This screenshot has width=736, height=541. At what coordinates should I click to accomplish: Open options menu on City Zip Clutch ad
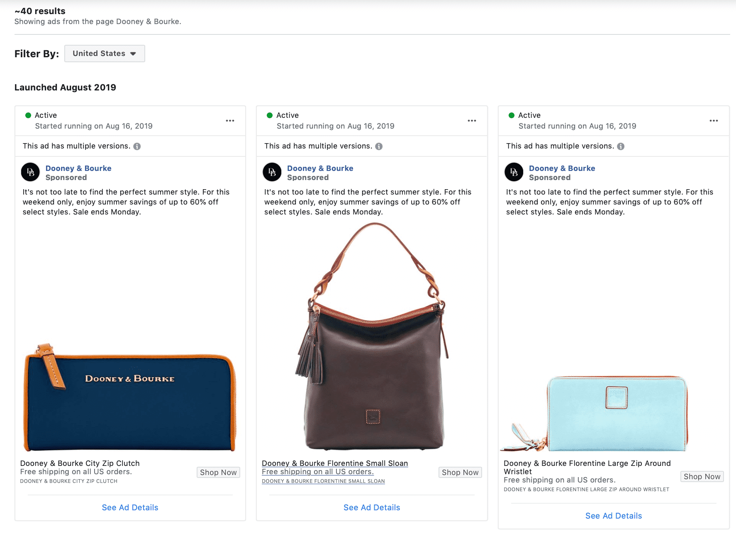click(x=230, y=121)
